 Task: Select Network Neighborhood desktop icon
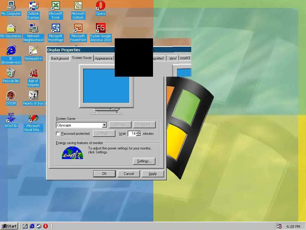click(x=33, y=32)
